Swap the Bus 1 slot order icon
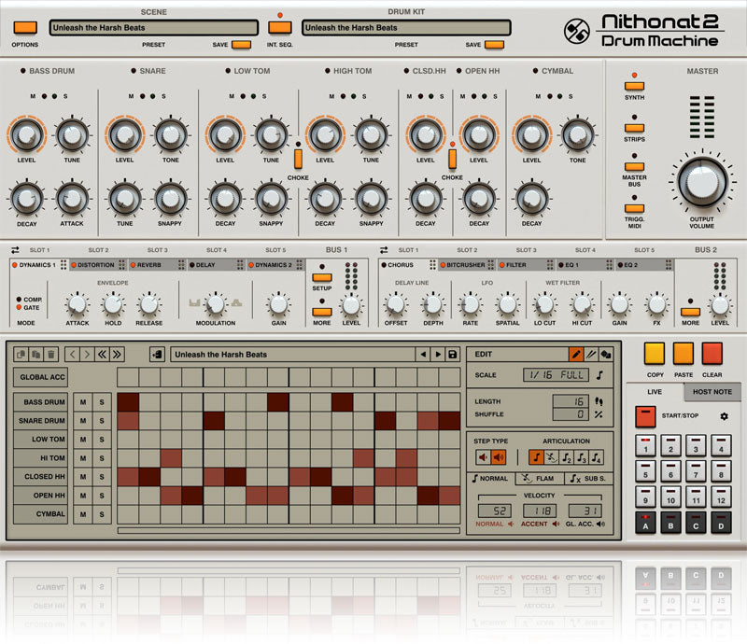 pos(15,249)
